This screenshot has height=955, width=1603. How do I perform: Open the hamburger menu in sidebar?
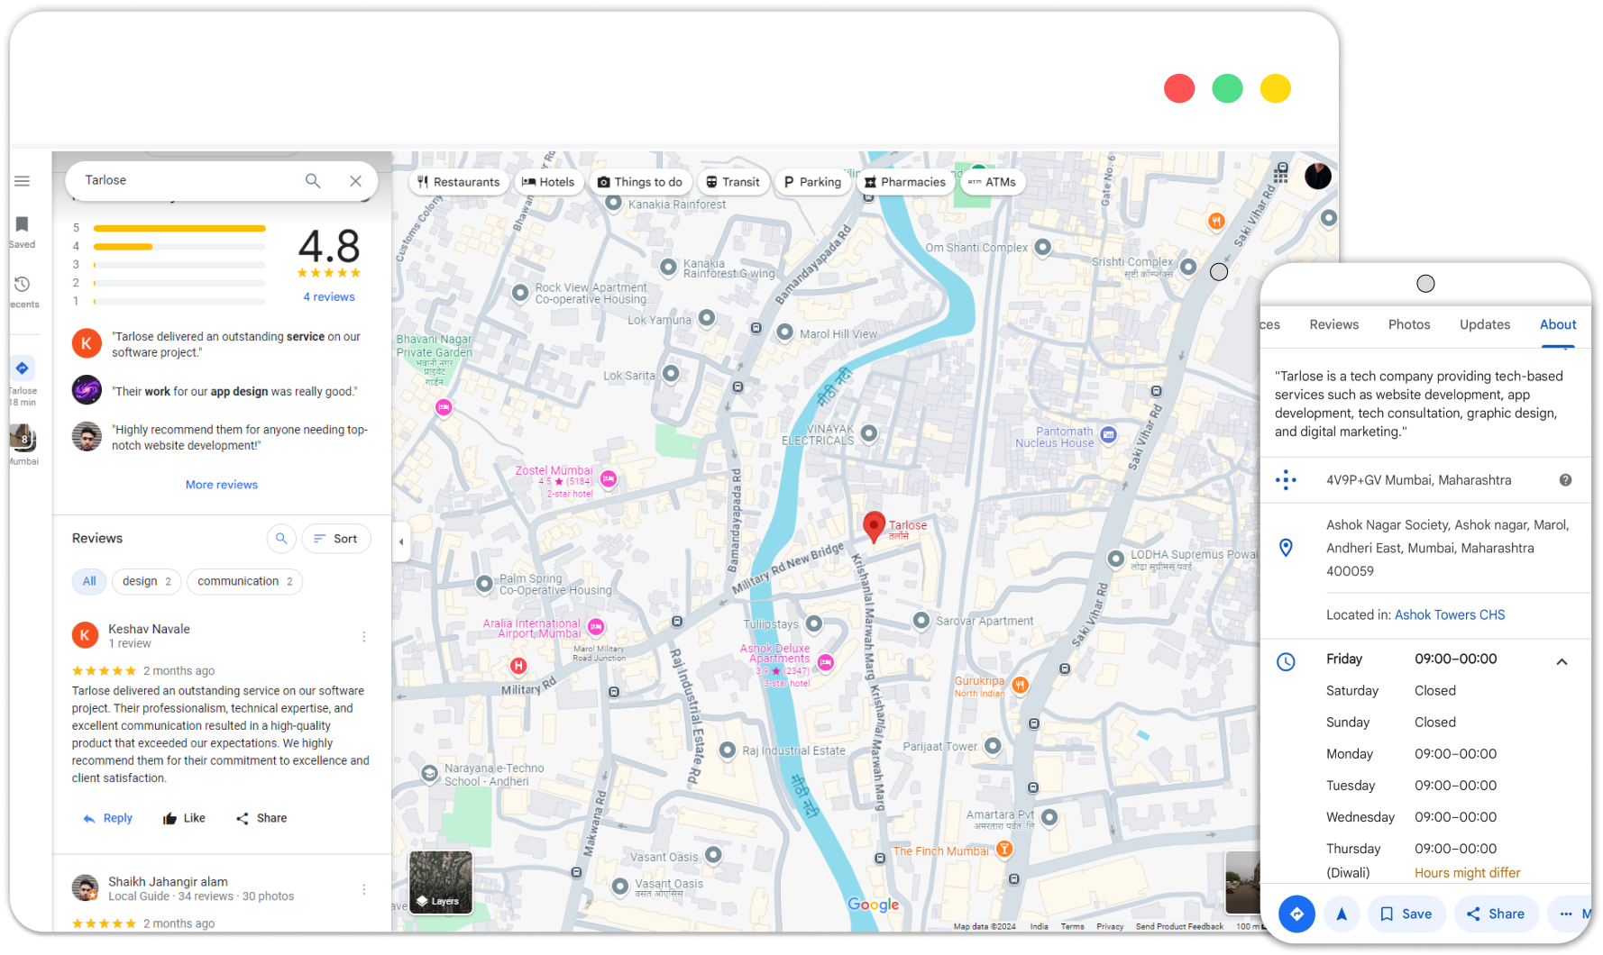pos(23,181)
